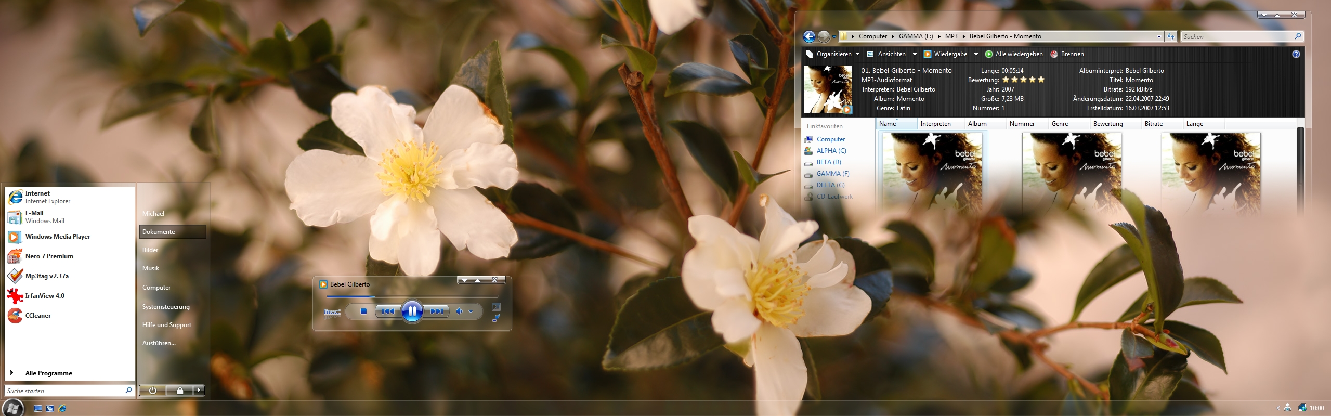Pause playback in media player
1331x416 pixels.
(x=412, y=311)
